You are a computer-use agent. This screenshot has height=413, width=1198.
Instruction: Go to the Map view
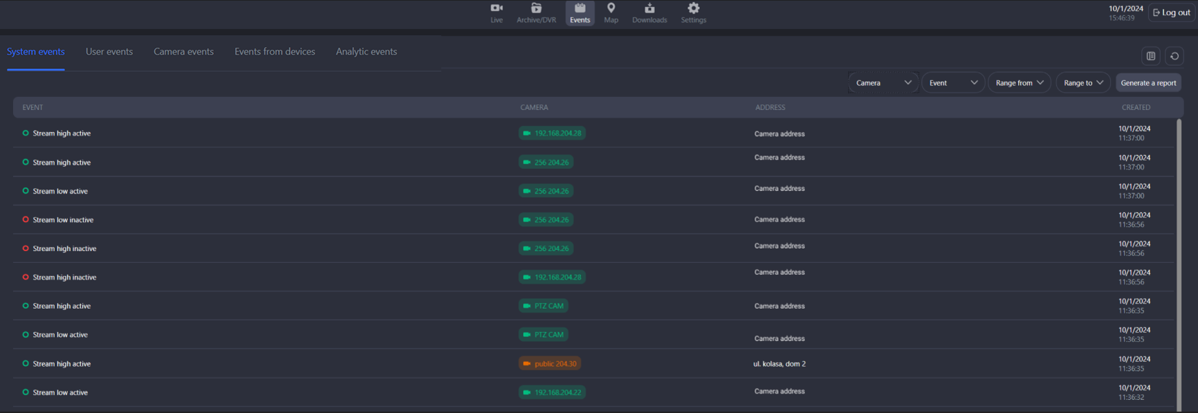(611, 12)
